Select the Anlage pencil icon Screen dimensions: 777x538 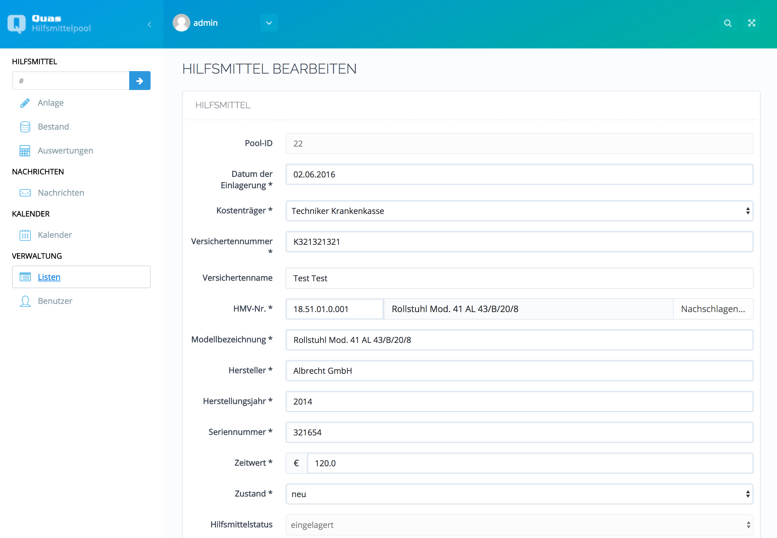(x=25, y=103)
